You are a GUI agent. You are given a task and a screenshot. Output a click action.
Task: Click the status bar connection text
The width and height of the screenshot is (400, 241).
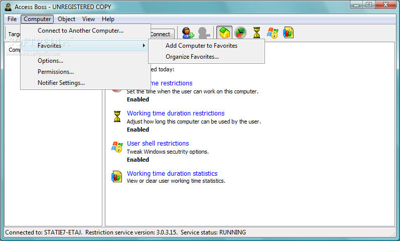pyautogui.click(x=125, y=232)
